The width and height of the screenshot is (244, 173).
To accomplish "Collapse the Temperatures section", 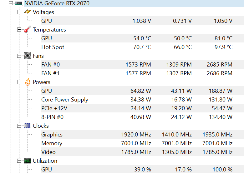I will pos(19,29).
